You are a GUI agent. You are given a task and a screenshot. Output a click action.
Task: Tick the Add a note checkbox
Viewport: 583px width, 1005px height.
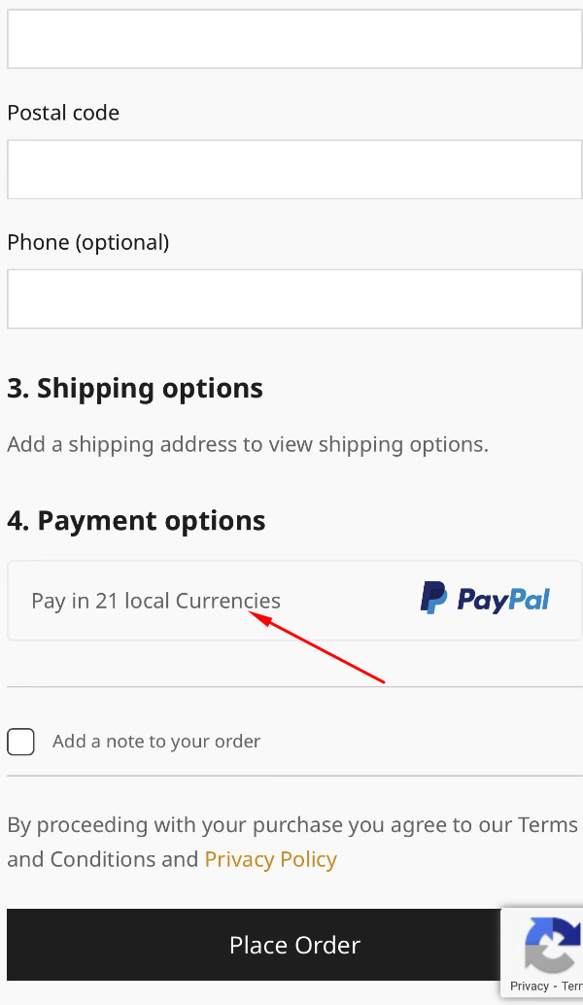pos(20,742)
